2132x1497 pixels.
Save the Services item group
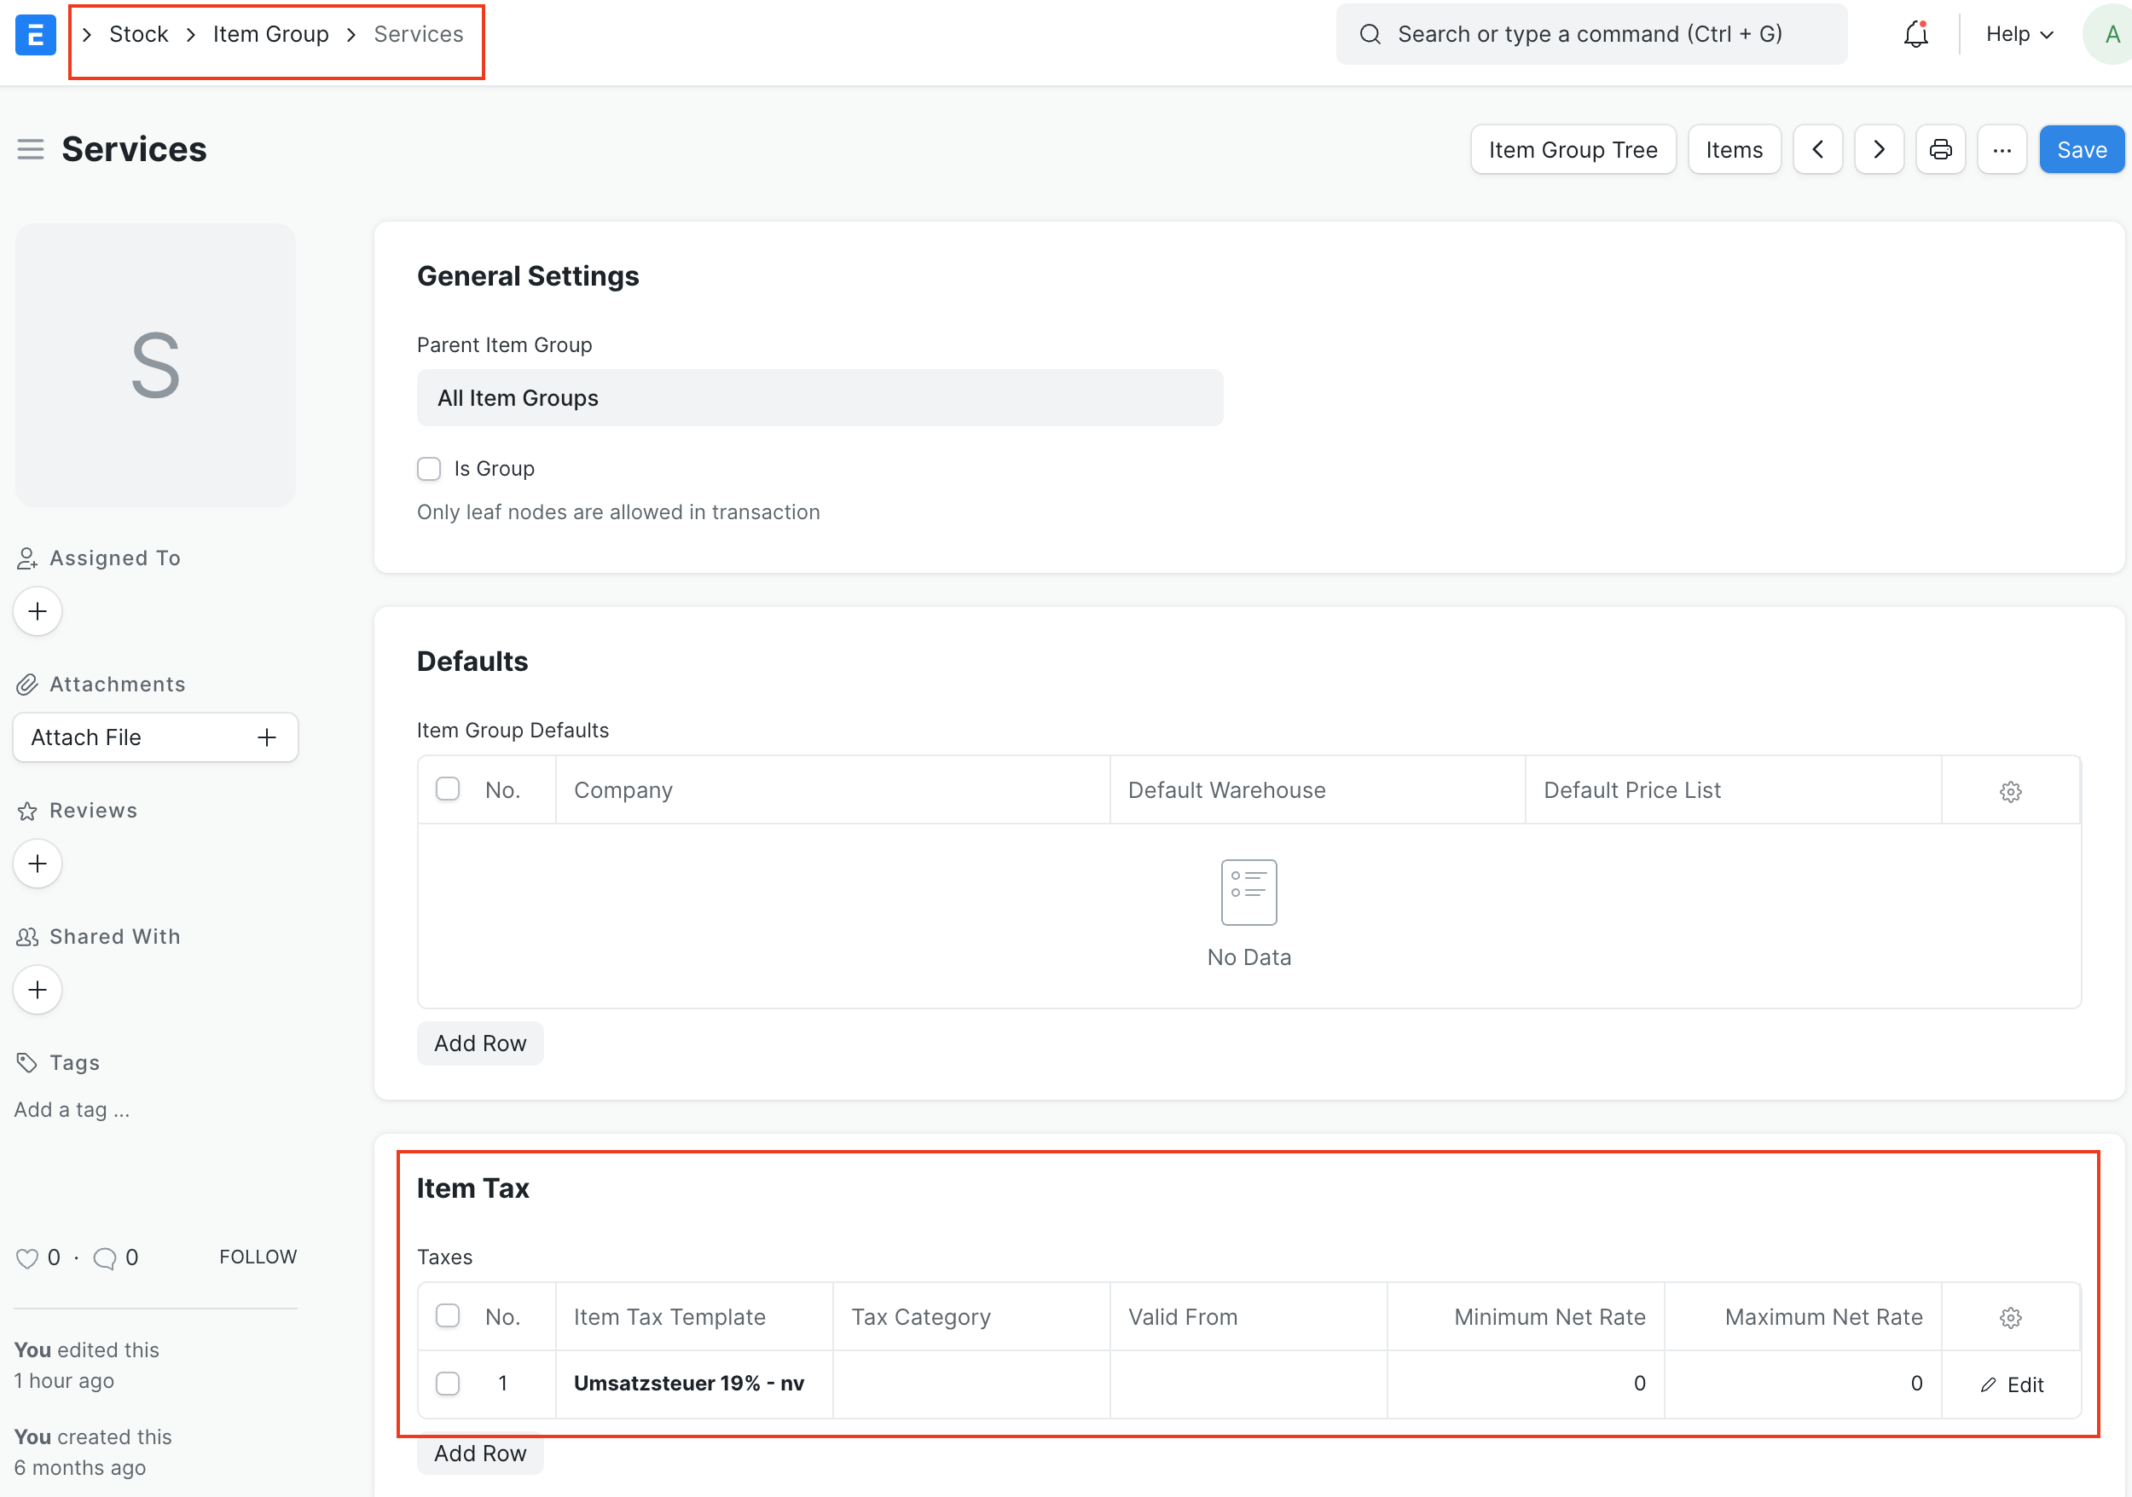coord(2081,148)
